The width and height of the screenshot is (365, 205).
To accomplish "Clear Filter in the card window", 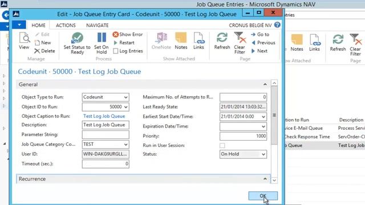I will pos(240,43).
